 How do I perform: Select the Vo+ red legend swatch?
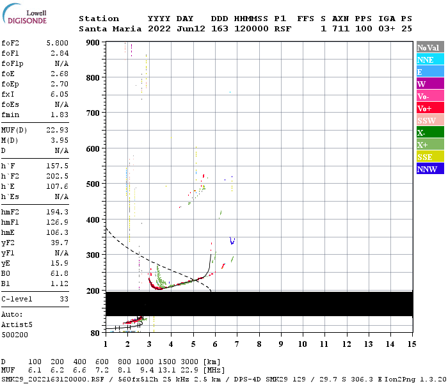pyautogui.click(x=430, y=108)
